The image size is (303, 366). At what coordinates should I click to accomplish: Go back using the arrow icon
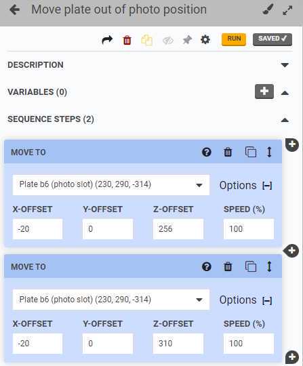[x=15, y=10]
